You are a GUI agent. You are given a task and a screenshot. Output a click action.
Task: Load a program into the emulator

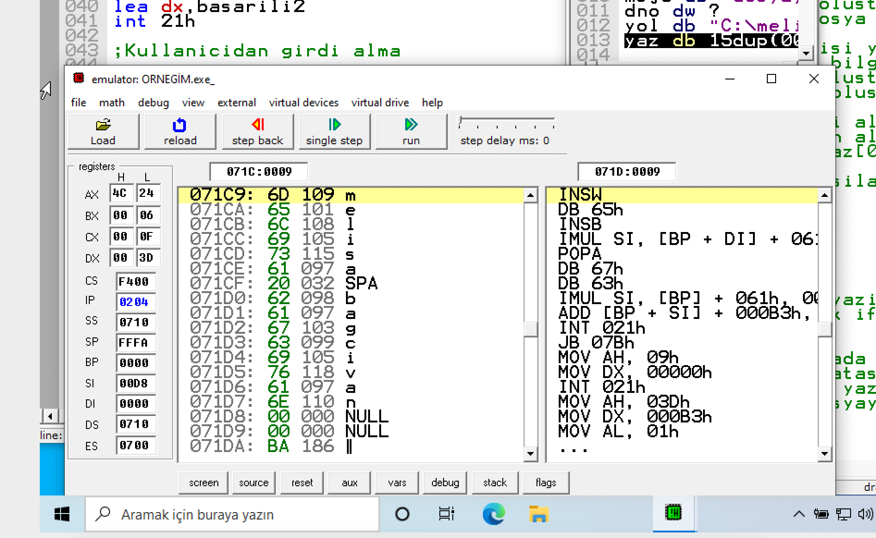pyautogui.click(x=103, y=131)
